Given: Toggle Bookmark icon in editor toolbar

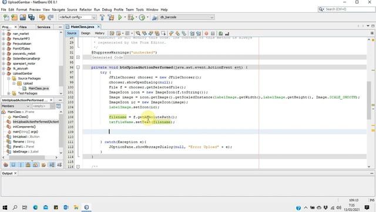Looking at the screenshot, I should 184,34.
